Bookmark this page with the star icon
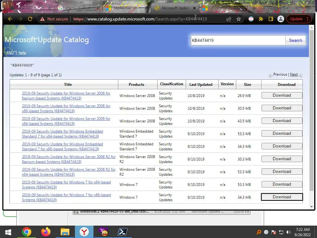Viewport: 317px width, 238px height. pos(239,19)
